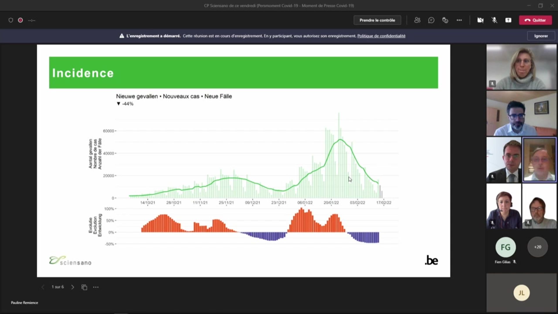558x314 pixels.
Task: Go to the next slide
Action: (73, 287)
